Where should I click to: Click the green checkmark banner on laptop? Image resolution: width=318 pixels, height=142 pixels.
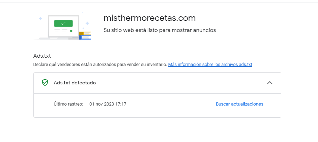click(x=63, y=24)
